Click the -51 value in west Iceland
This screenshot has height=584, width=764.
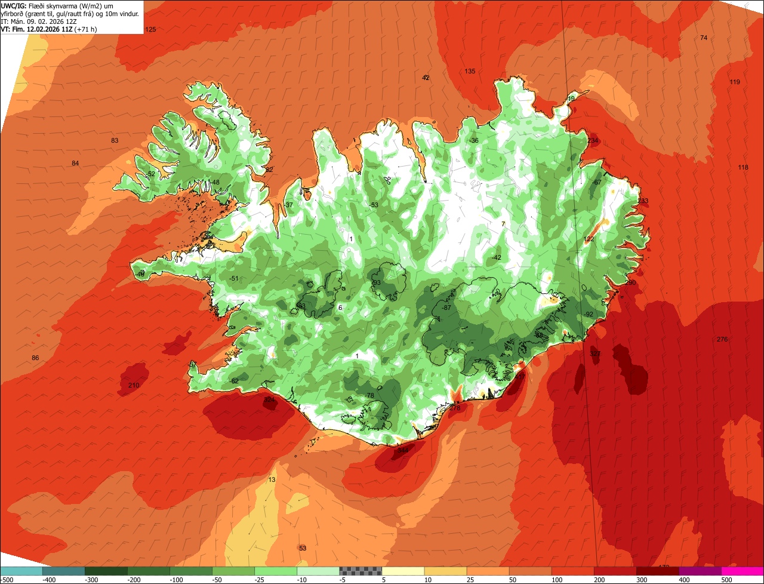coord(234,278)
